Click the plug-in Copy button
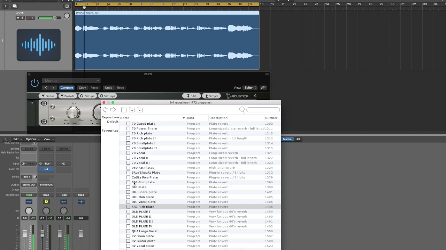The height and width of the screenshot is (250, 446). (x=82, y=88)
